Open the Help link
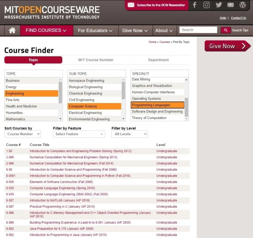This screenshot has width=253, height=238. tap(223, 18)
